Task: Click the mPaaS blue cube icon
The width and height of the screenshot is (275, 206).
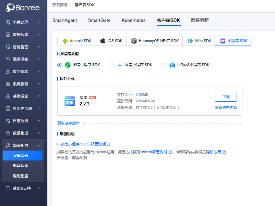Action: click(172, 65)
